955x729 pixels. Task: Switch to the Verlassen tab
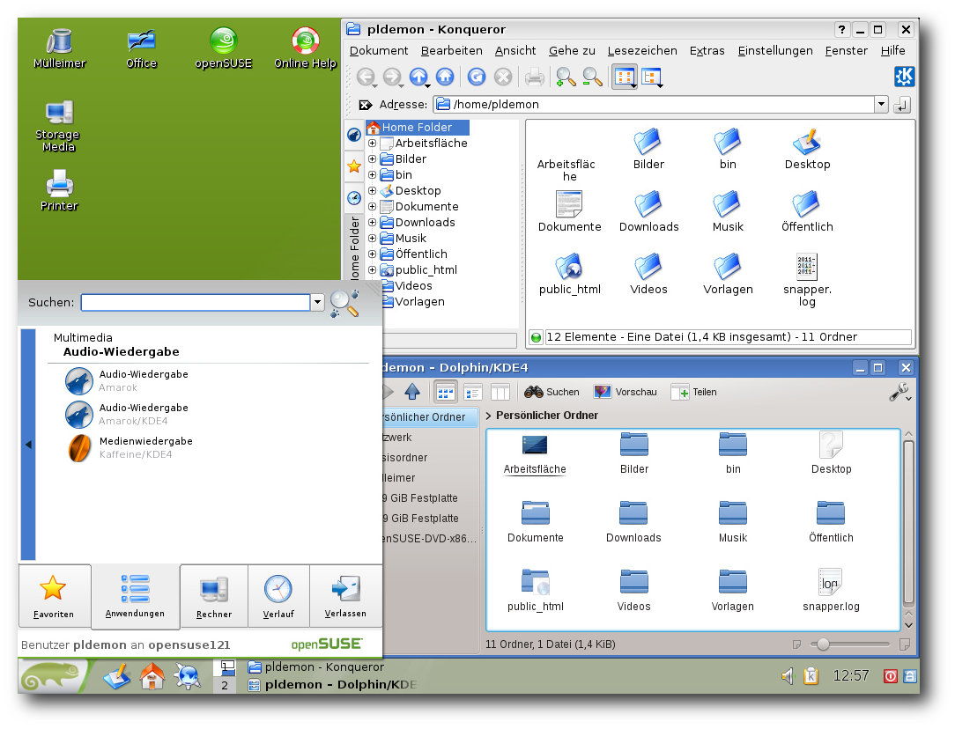pos(345,596)
